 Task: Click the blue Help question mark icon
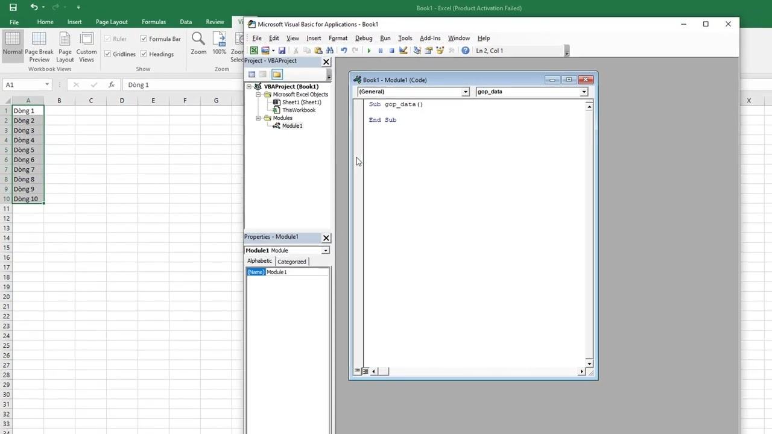466,51
